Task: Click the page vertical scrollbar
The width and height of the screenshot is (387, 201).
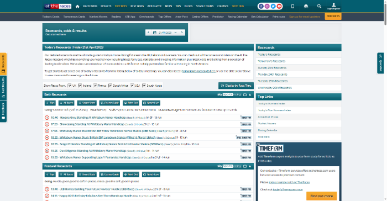Action: (x=385, y=15)
